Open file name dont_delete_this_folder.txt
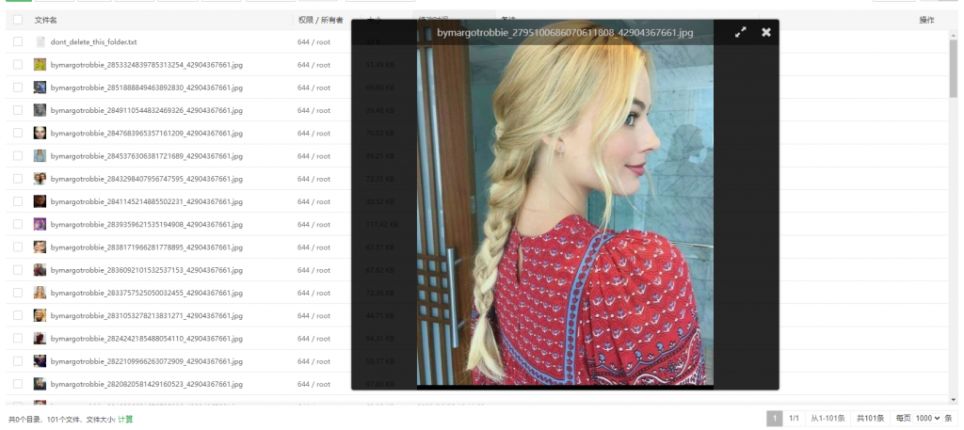Image resolution: width=964 pixels, height=430 pixels. (93, 42)
